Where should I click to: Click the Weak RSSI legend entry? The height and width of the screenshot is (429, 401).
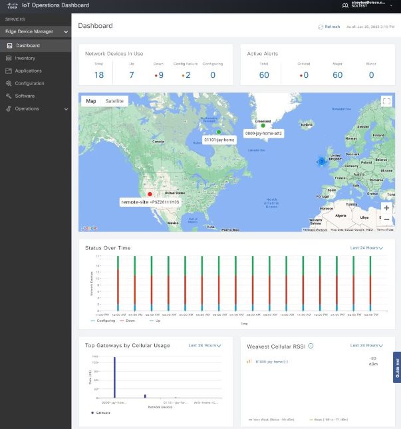pyautogui.click(x=329, y=420)
